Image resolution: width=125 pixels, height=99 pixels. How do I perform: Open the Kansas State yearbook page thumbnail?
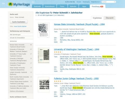pos(44,30)
